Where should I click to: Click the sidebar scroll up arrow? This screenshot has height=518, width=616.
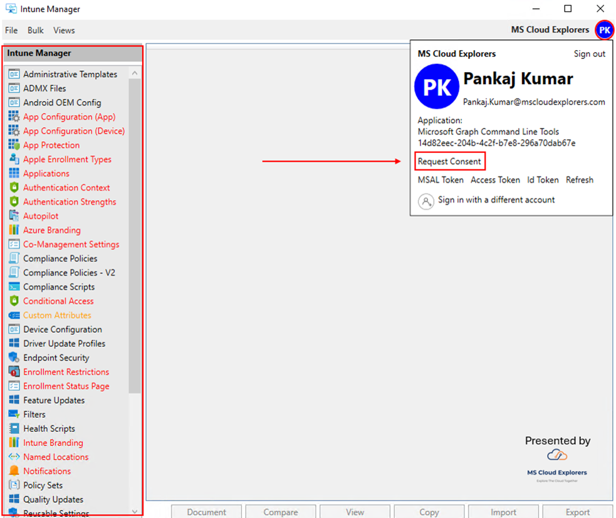point(135,73)
